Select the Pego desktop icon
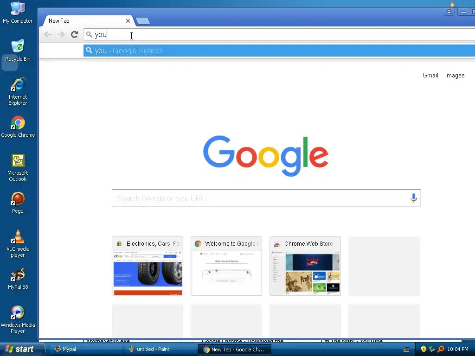475x356 pixels. (18, 203)
